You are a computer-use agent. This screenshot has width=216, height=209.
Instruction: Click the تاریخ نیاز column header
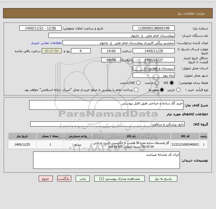pyautogui.click(x=22, y=136)
